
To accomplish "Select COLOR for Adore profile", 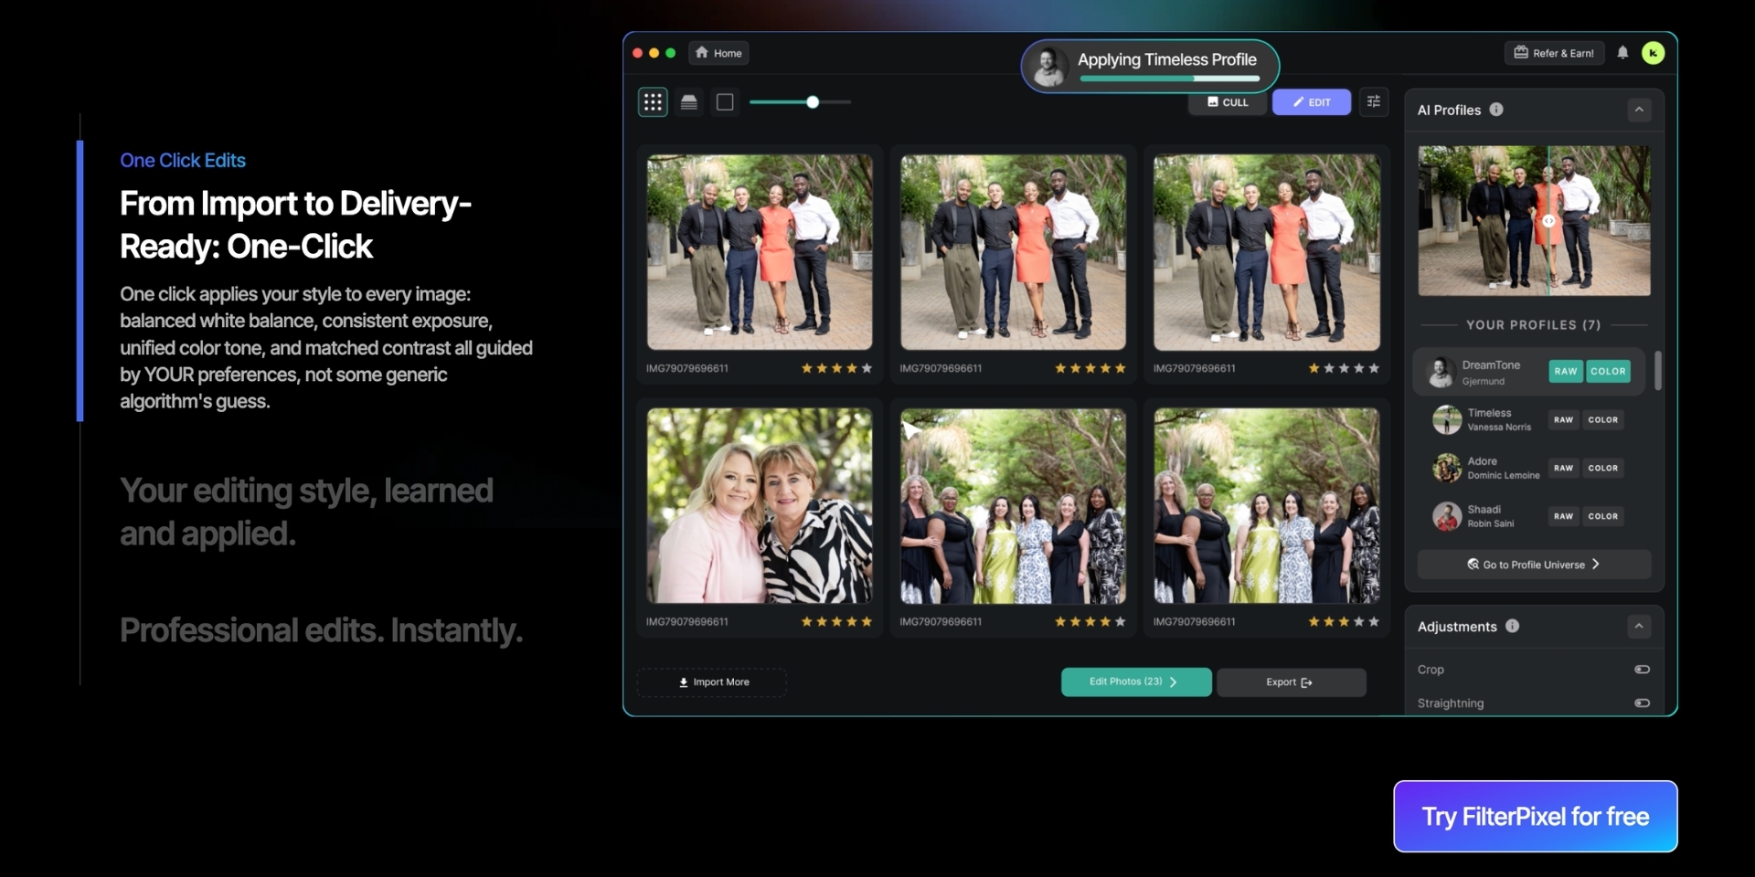I will point(1603,468).
